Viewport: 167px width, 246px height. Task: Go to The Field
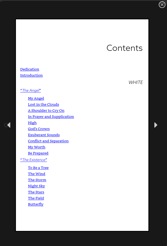(x=36, y=198)
